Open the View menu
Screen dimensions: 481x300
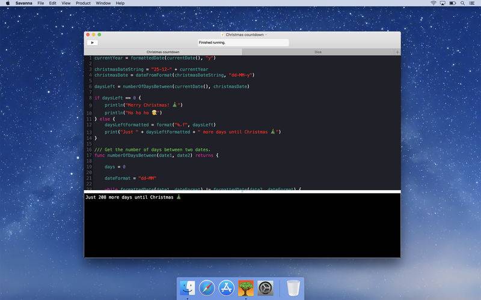click(66, 3)
